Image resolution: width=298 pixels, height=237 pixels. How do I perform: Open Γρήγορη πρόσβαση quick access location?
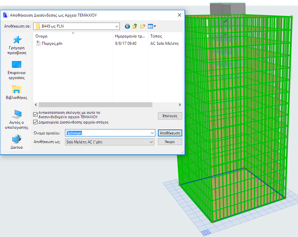17,45
